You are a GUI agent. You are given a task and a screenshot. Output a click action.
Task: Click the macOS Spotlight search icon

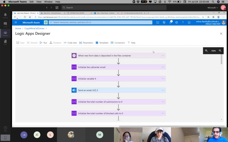(213, 2)
